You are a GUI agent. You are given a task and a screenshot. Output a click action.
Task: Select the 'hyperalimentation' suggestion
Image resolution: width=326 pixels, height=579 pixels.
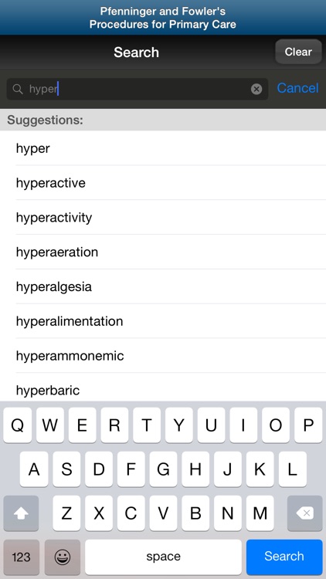click(x=163, y=321)
